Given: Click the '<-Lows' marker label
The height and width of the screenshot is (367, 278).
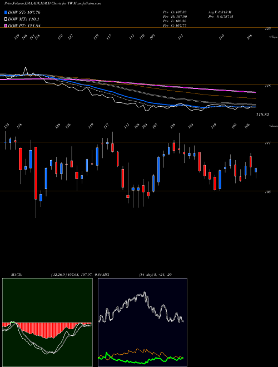Looking at the screenshot, I should [x=273, y=126].
